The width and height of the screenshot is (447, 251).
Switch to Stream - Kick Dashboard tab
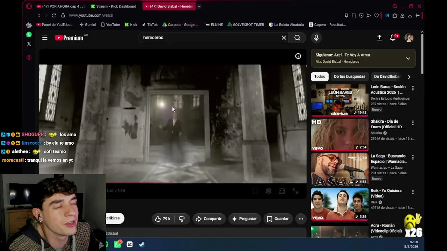[115, 6]
